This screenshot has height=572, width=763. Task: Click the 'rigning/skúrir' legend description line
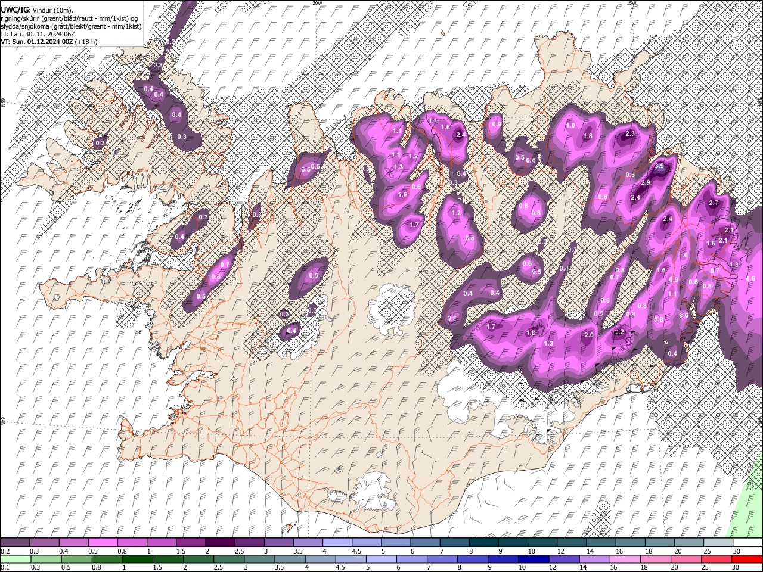pyautogui.click(x=69, y=18)
